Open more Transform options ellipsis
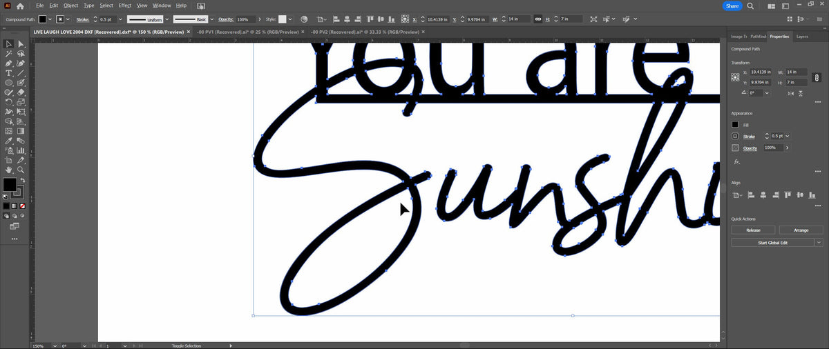 click(817, 101)
